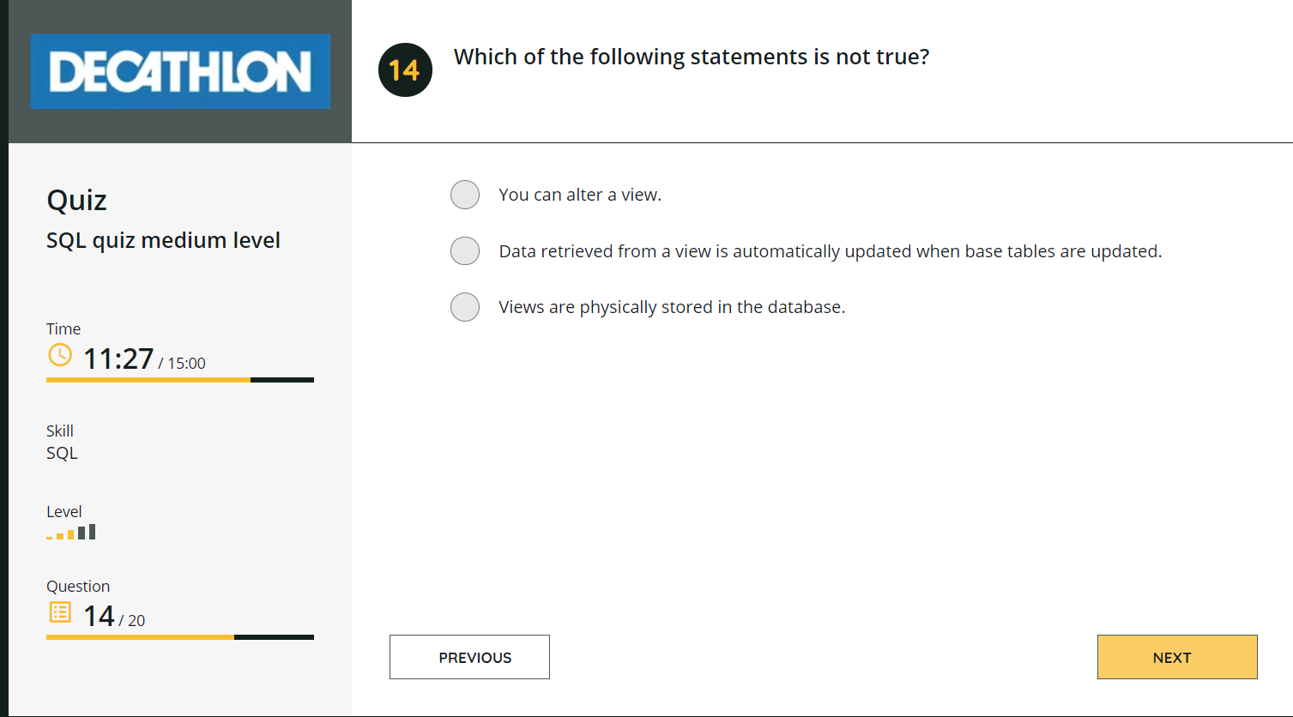Click the question number 14 badge
This screenshot has width=1293, height=717.
point(405,69)
